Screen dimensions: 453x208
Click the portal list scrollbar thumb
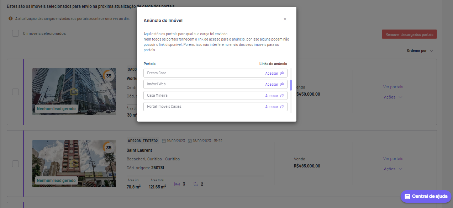coord(291,85)
